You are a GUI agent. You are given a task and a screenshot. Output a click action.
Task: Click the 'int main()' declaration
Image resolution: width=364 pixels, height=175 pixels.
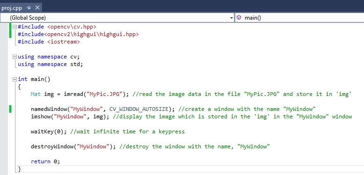coord(34,80)
